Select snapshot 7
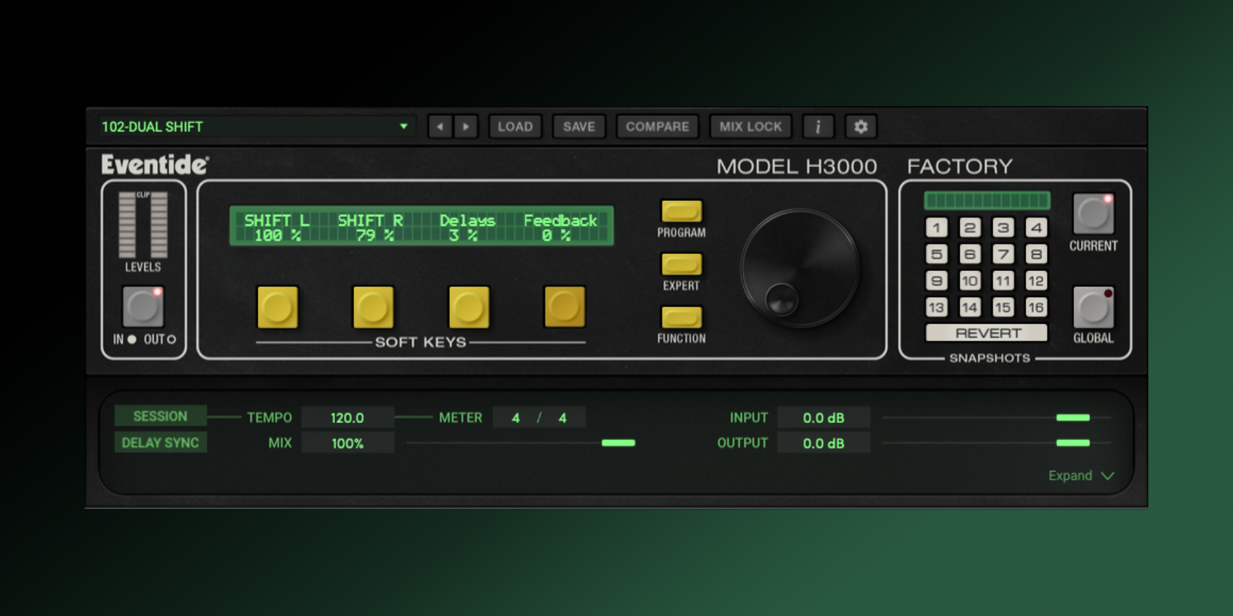Viewport: 1233px width, 616px height. pos(1003,254)
